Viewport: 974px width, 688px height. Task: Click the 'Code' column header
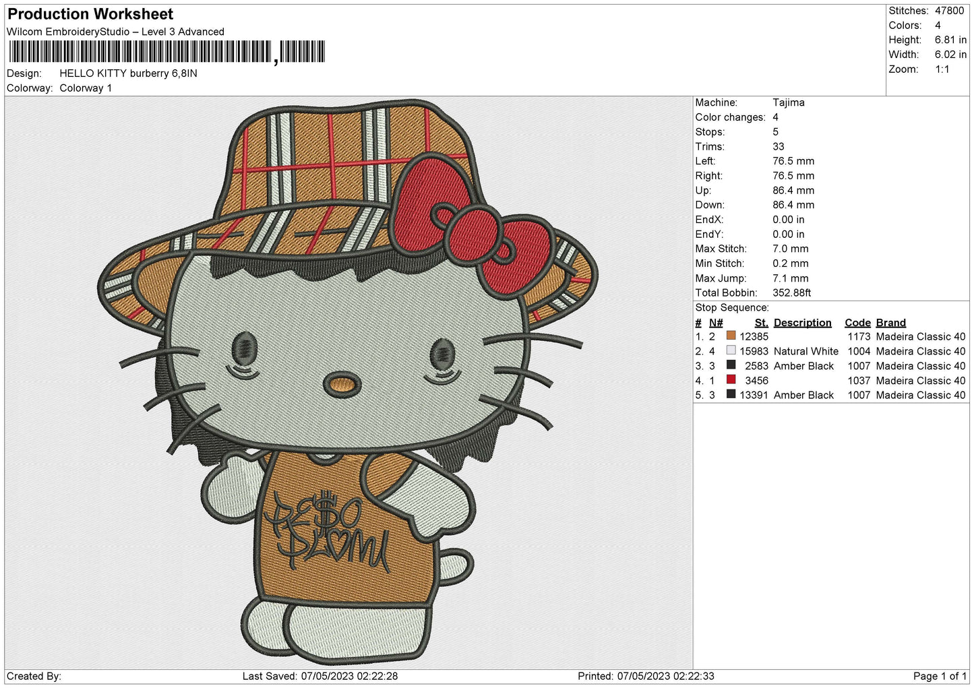(858, 323)
